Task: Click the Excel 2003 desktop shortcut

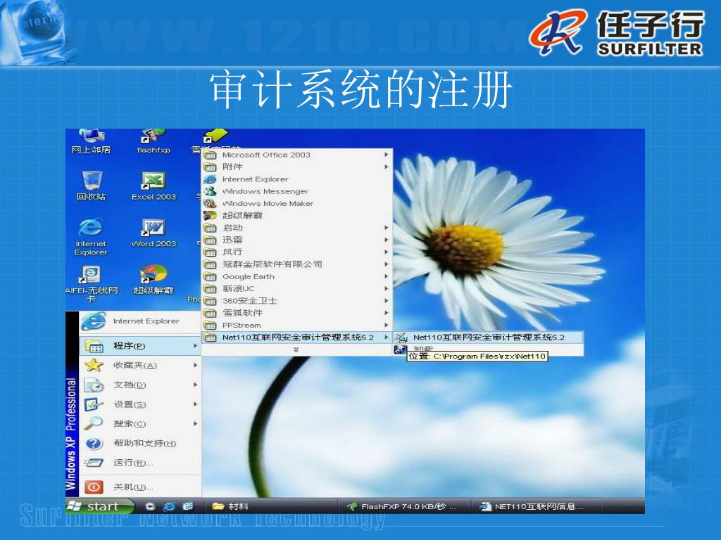Action: [x=153, y=182]
